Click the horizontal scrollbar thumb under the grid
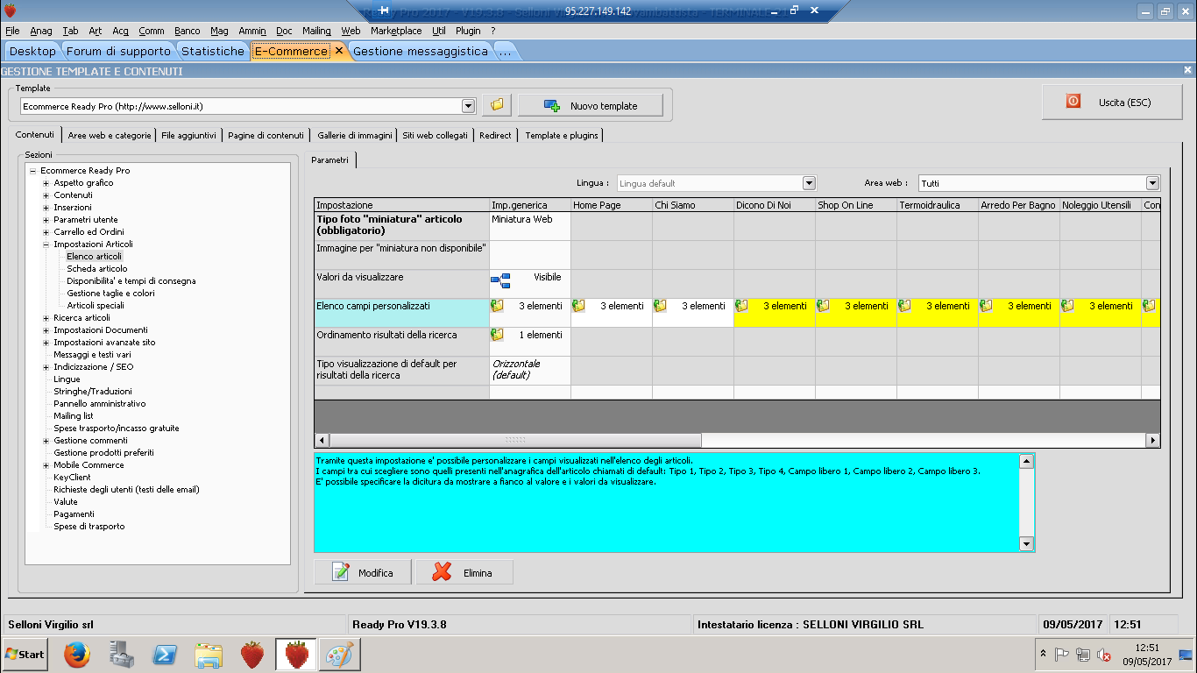Screen dimensions: 1197x673 (x=515, y=440)
